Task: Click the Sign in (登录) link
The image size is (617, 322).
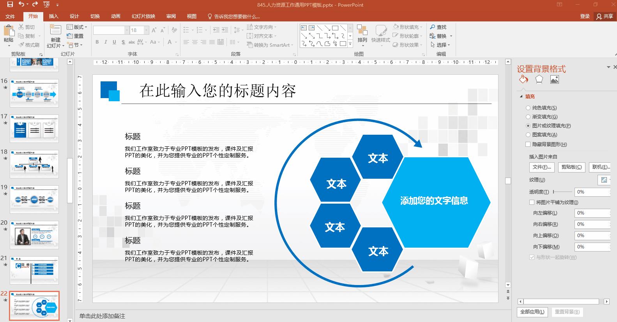Action: tap(585, 16)
